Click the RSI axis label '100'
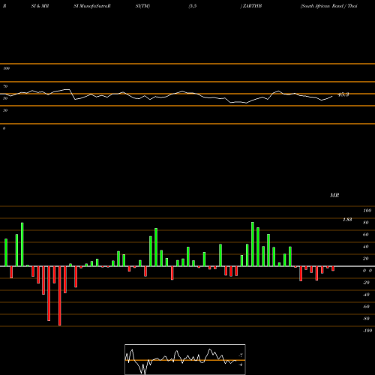 [6, 68]
